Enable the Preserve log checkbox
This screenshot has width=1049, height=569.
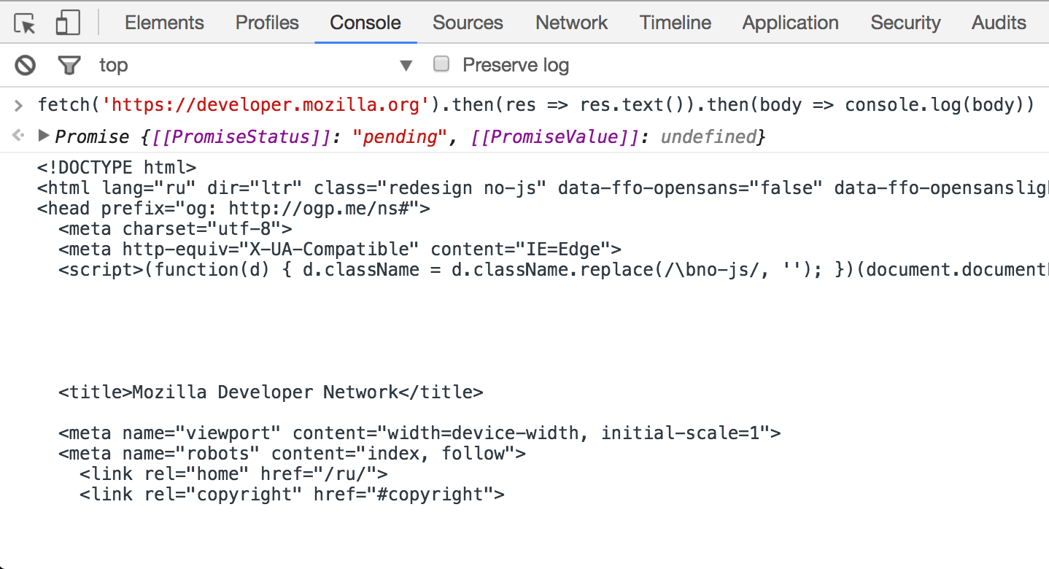click(441, 64)
